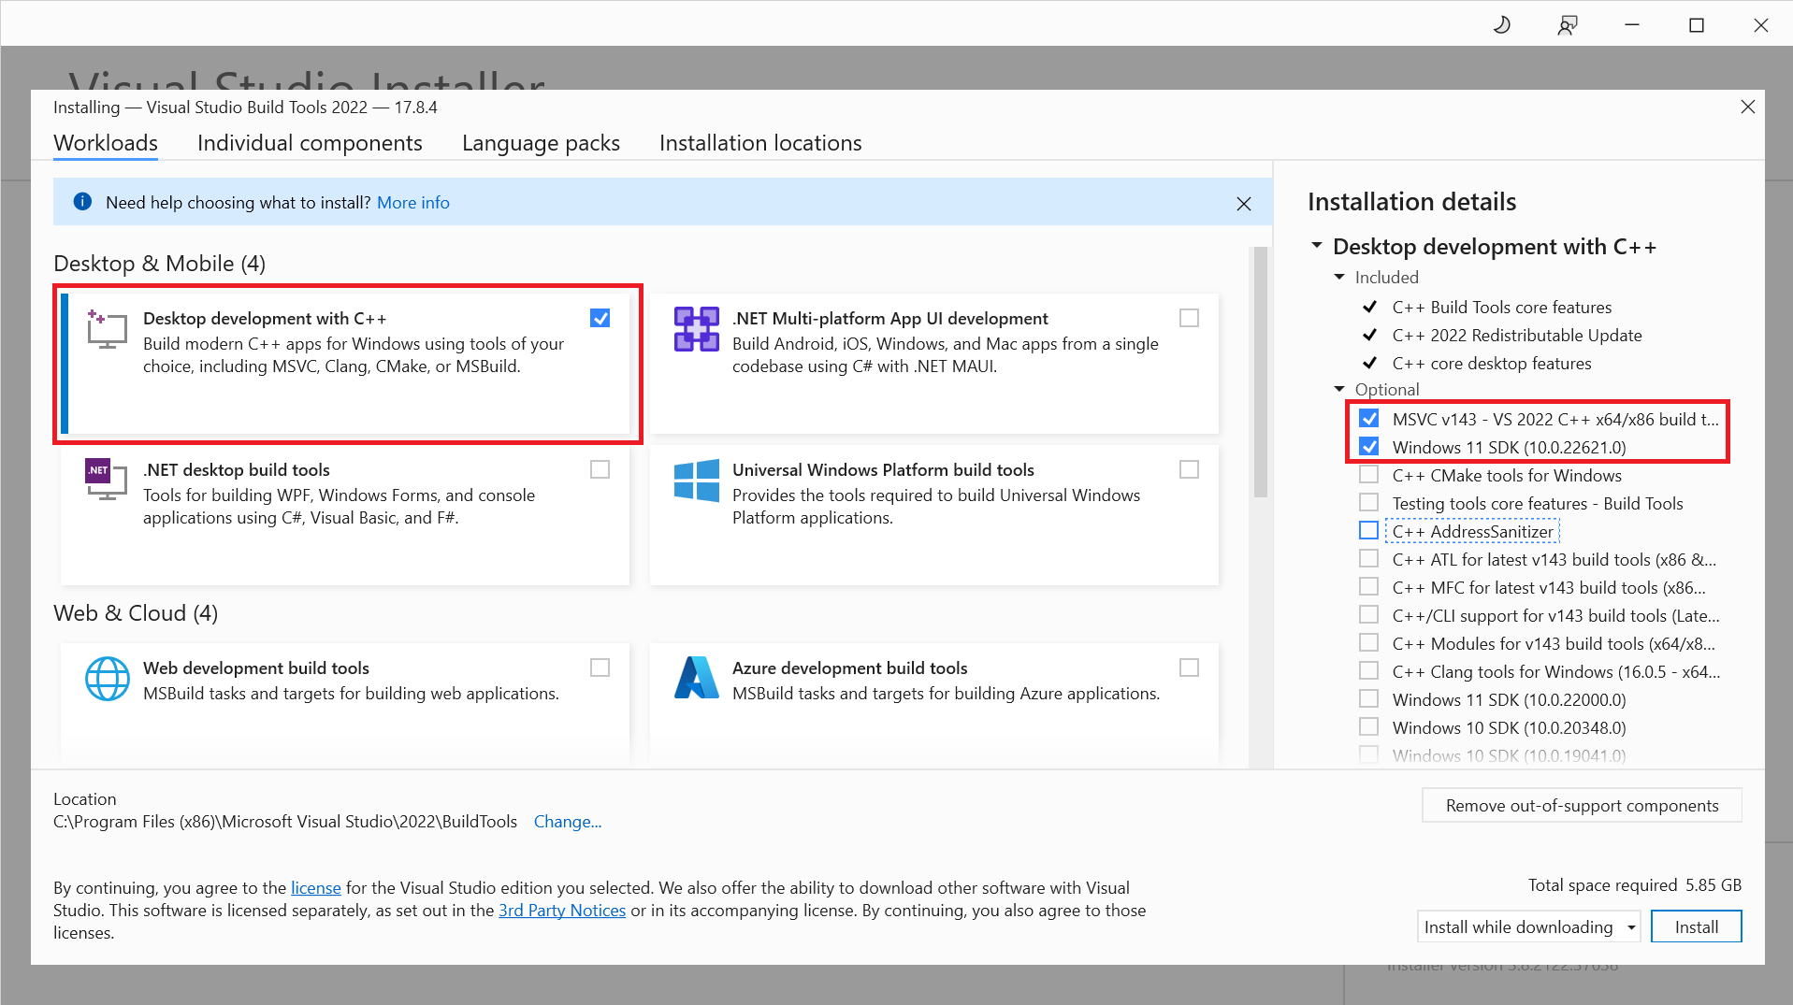Enable Testing tools core features checkbox
This screenshot has width=1793, height=1005.
pyautogui.click(x=1369, y=503)
